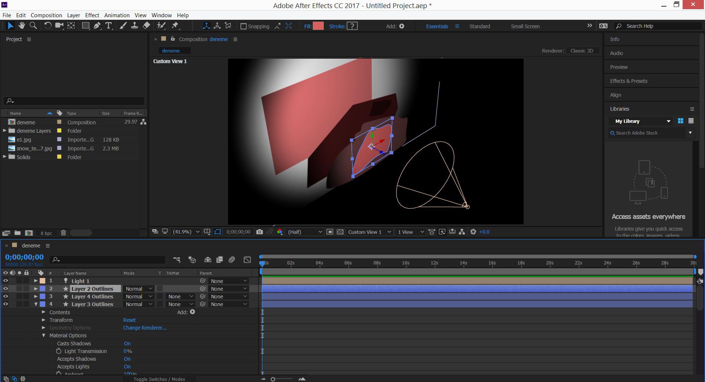Viewport: 705px width, 382px height.
Task: Expand the deneme Layers folder
Action: (4, 131)
